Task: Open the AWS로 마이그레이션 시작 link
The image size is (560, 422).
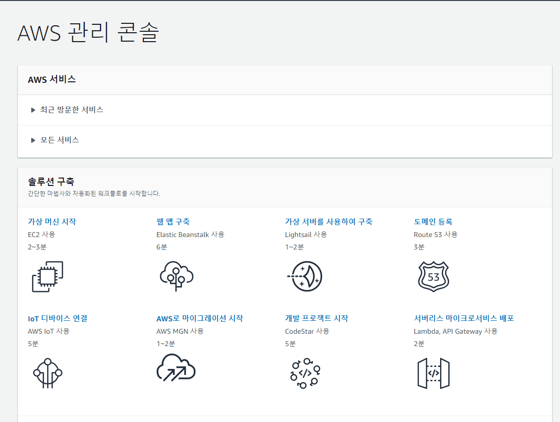Action: coord(200,318)
